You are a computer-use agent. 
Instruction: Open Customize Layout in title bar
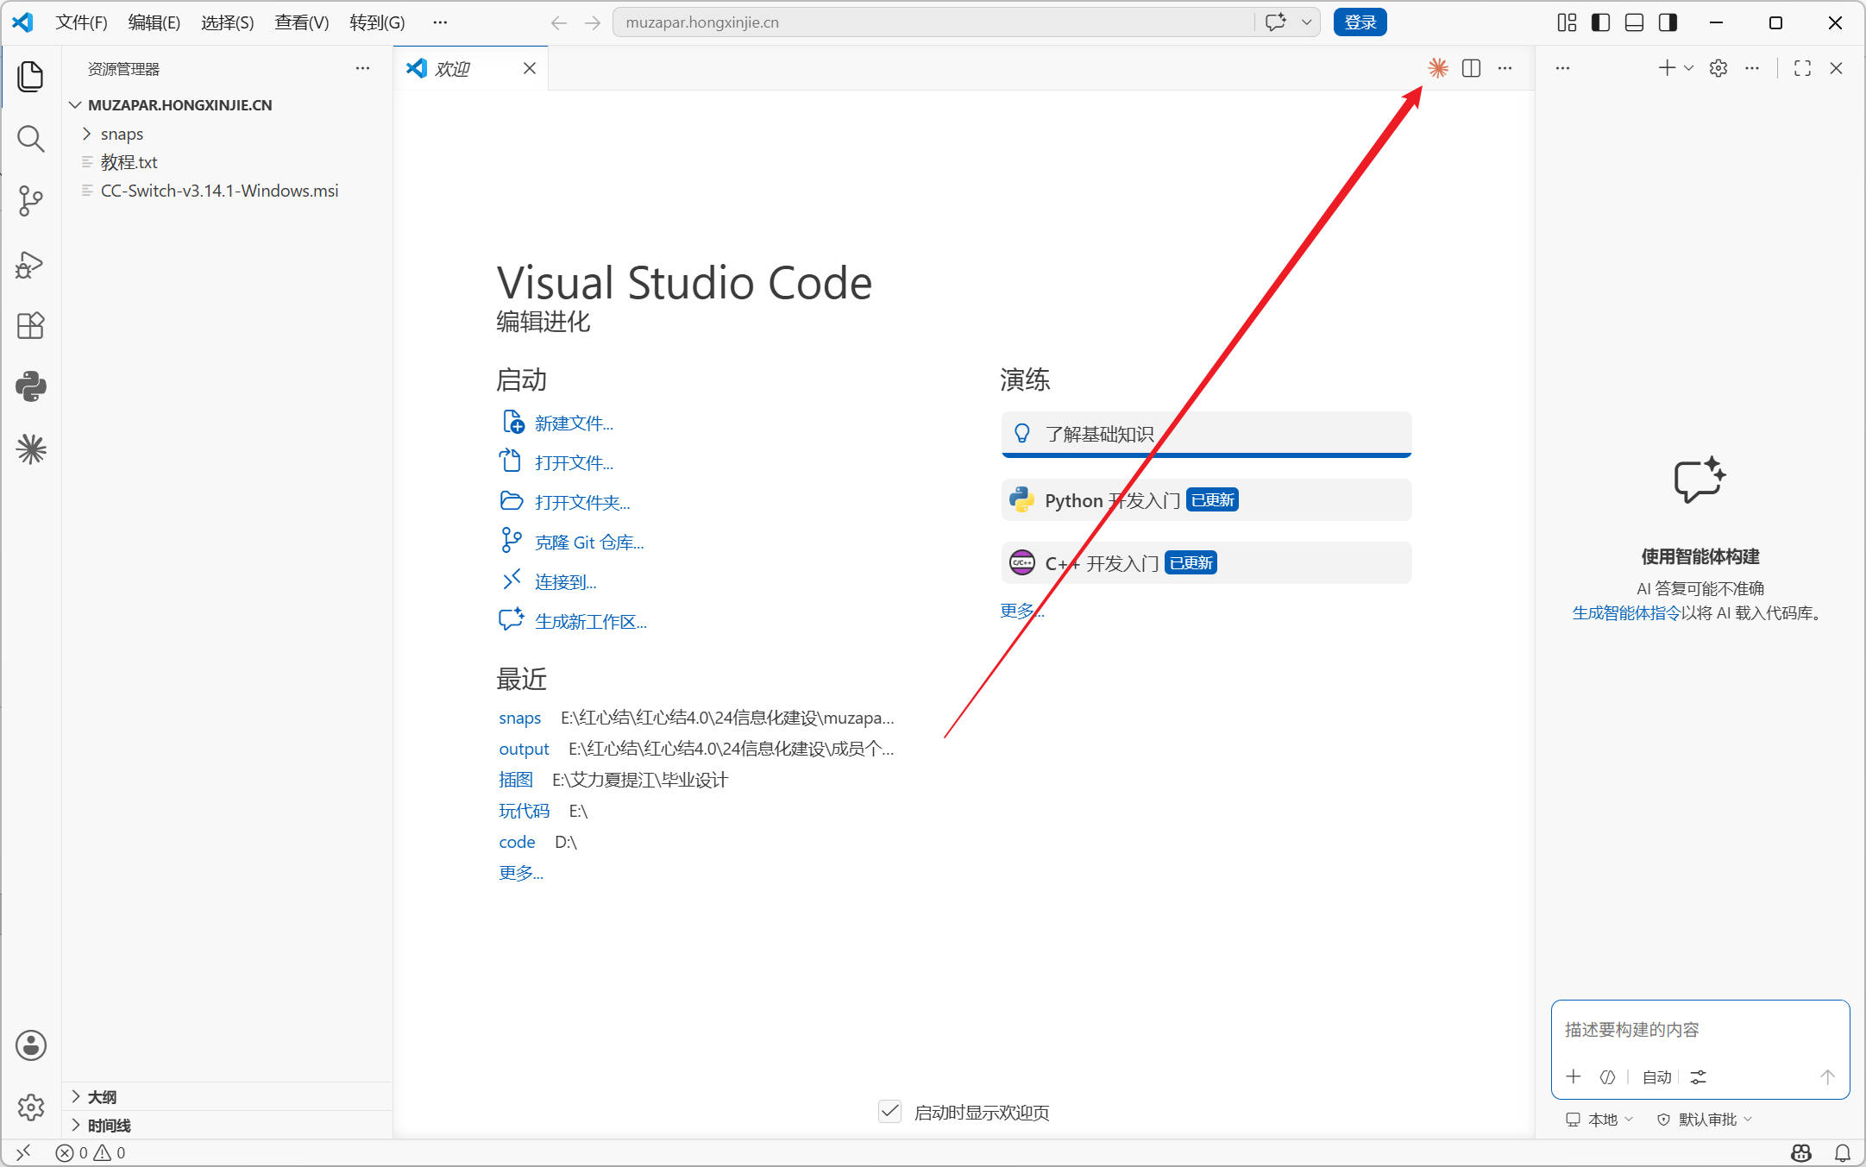(1567, 22)
